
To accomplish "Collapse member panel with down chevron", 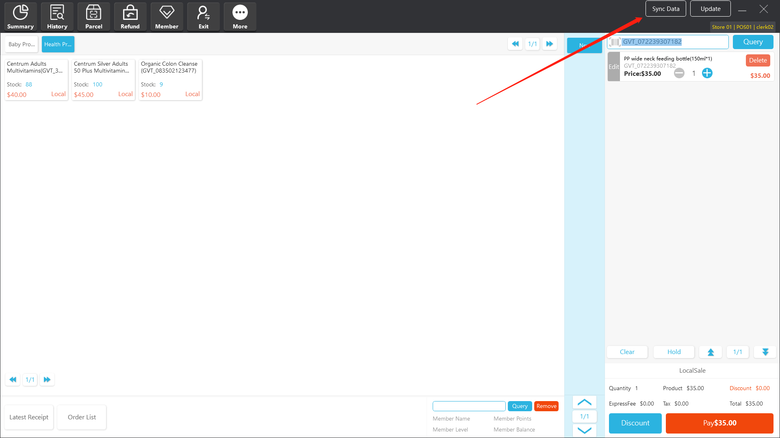I will tap(584, 430).
